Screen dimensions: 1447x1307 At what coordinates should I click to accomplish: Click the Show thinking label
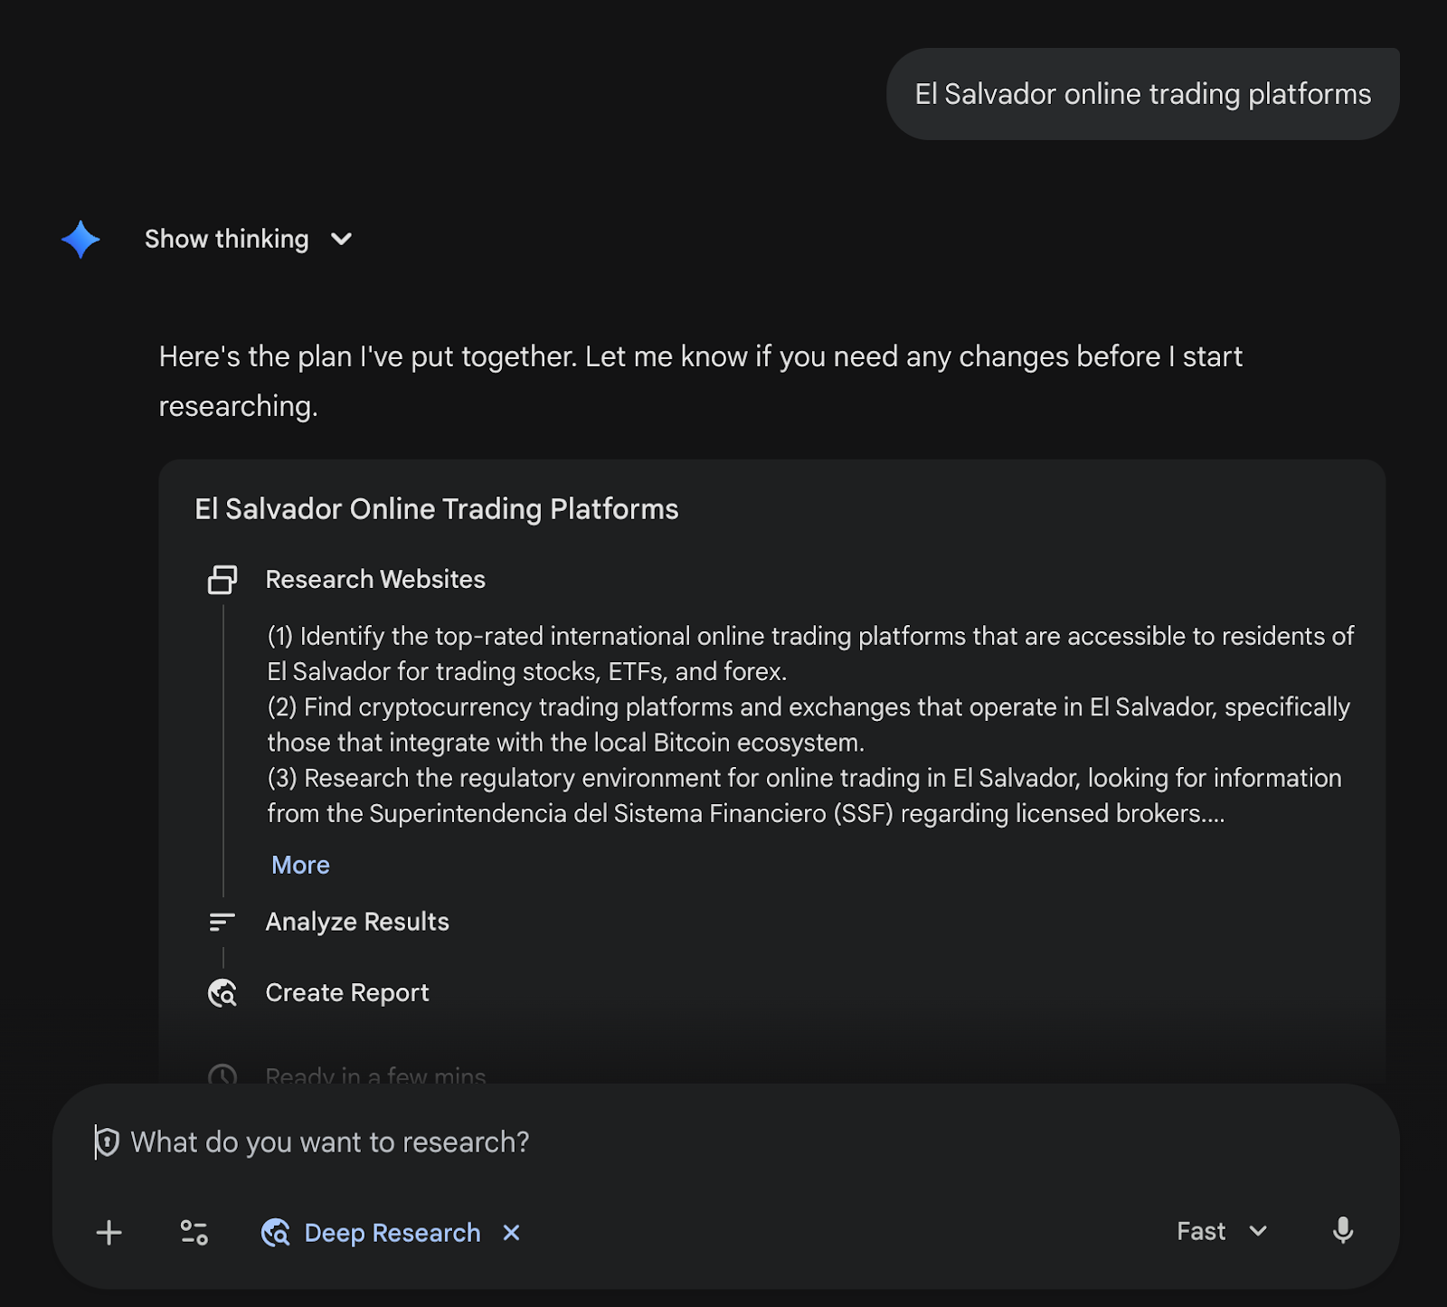point(226,240)
